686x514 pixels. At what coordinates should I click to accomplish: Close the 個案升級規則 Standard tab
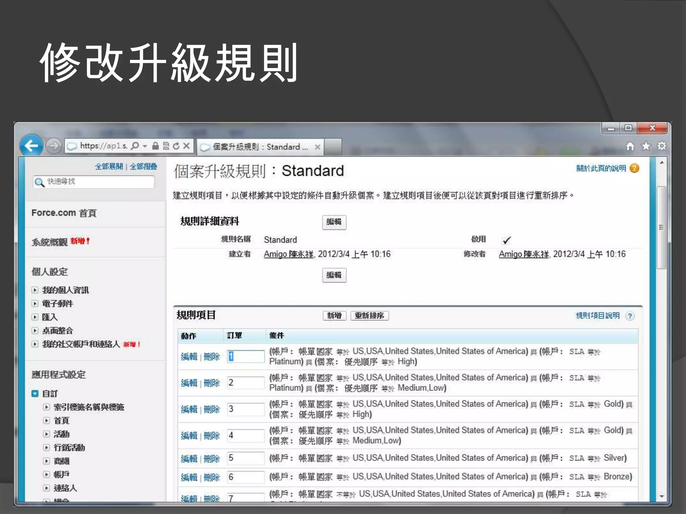coord(318,147)
